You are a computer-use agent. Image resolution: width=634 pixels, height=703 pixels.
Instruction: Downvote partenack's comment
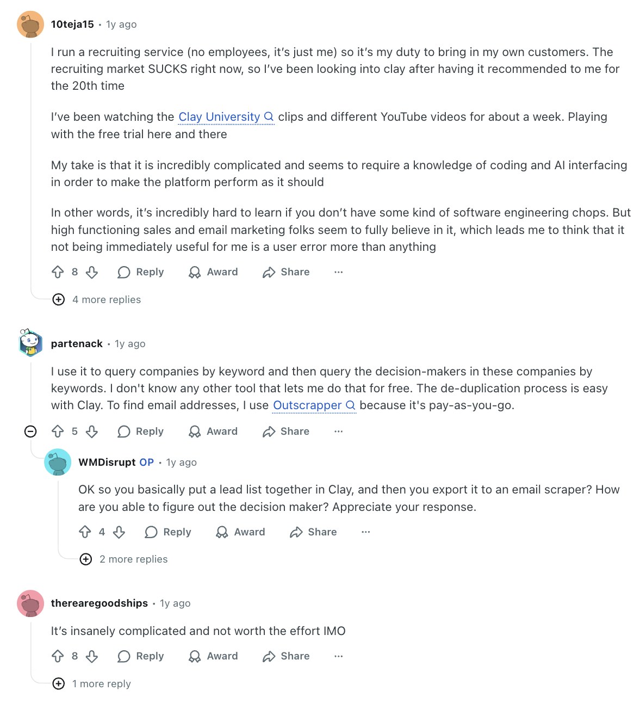92,431
